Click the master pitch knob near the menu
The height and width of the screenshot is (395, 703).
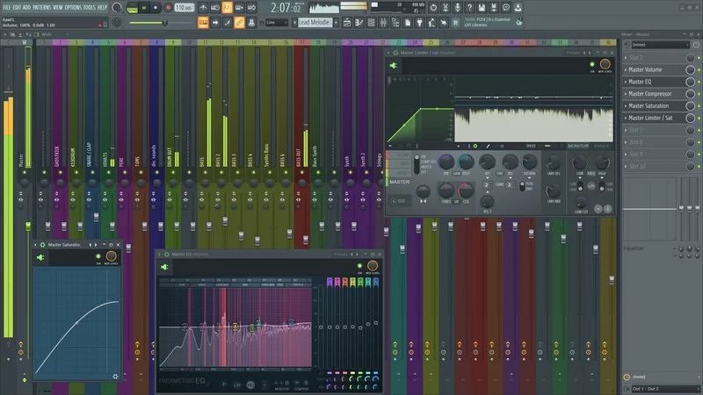point(117,23)
